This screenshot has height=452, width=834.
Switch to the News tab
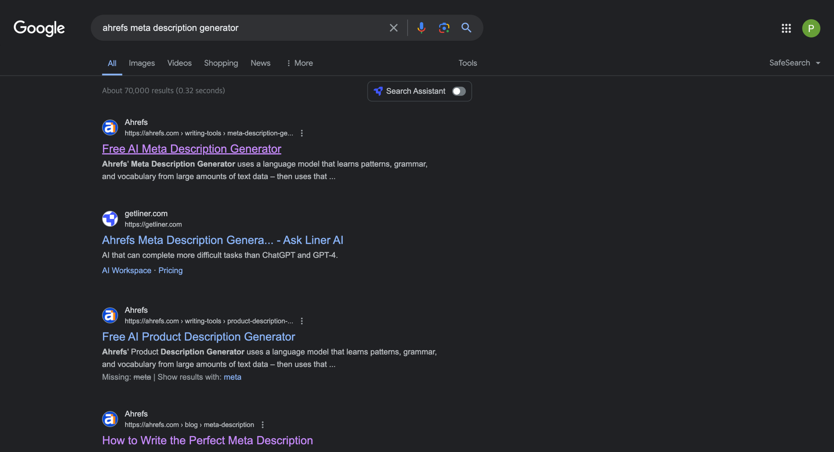260,63
